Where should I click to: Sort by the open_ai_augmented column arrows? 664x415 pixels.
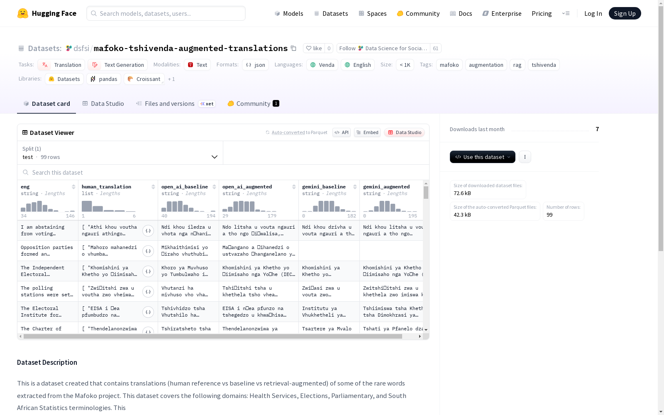294,187
